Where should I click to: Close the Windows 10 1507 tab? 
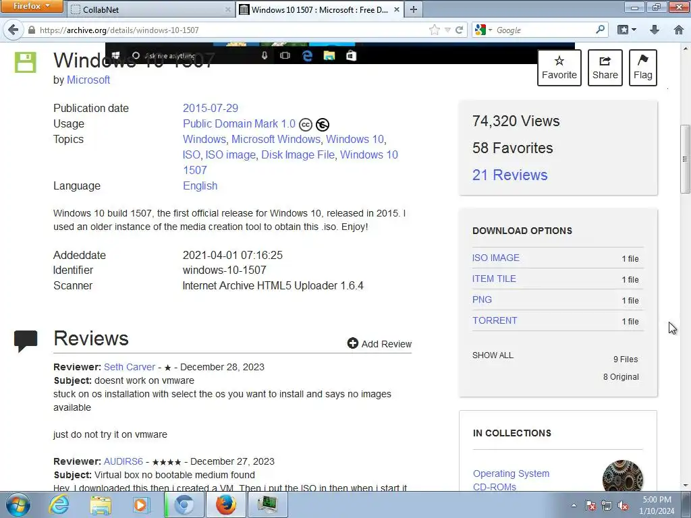pos(397,9)
